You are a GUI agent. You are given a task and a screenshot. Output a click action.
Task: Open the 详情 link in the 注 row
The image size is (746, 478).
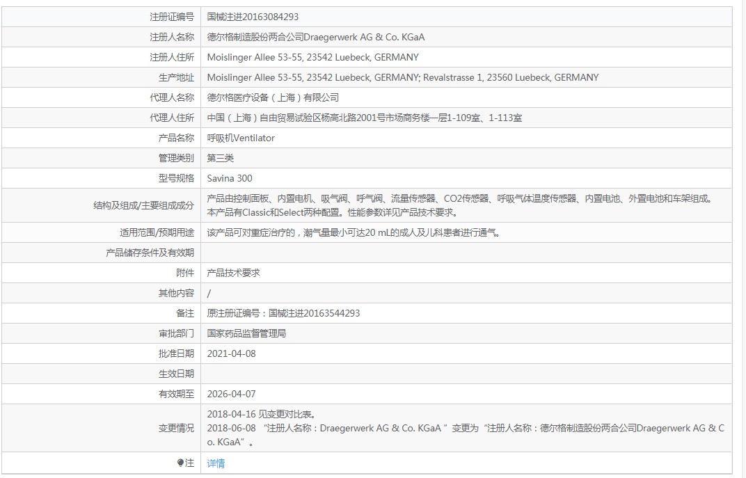click(x=216, y=463)
